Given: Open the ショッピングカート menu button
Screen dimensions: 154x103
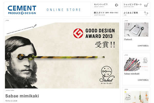Looking at the screenshot, I should coord(136,5).
